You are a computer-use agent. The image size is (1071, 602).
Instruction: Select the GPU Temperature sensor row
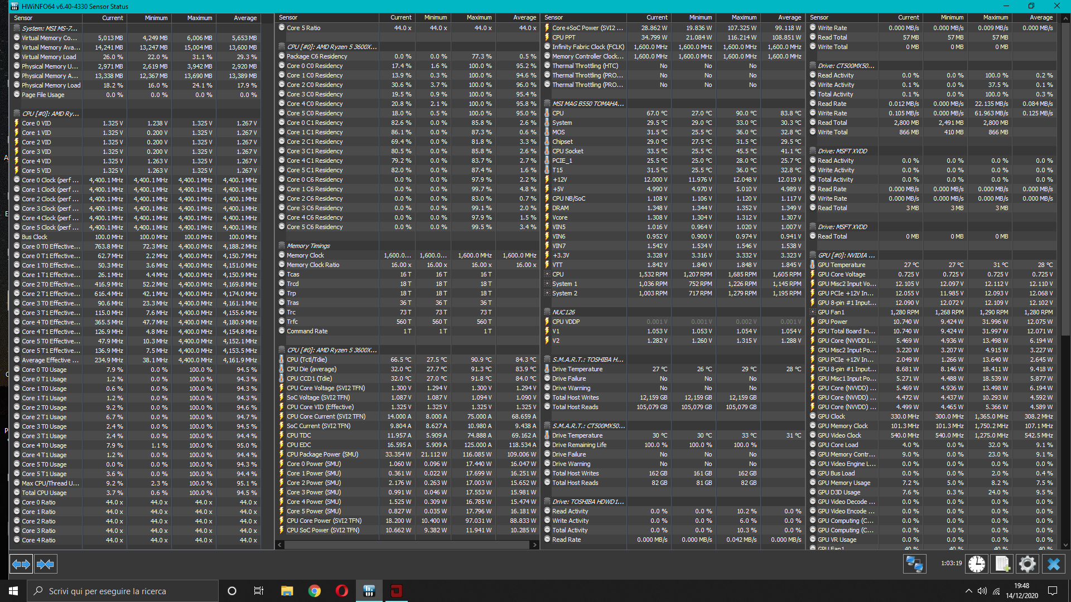841,265
